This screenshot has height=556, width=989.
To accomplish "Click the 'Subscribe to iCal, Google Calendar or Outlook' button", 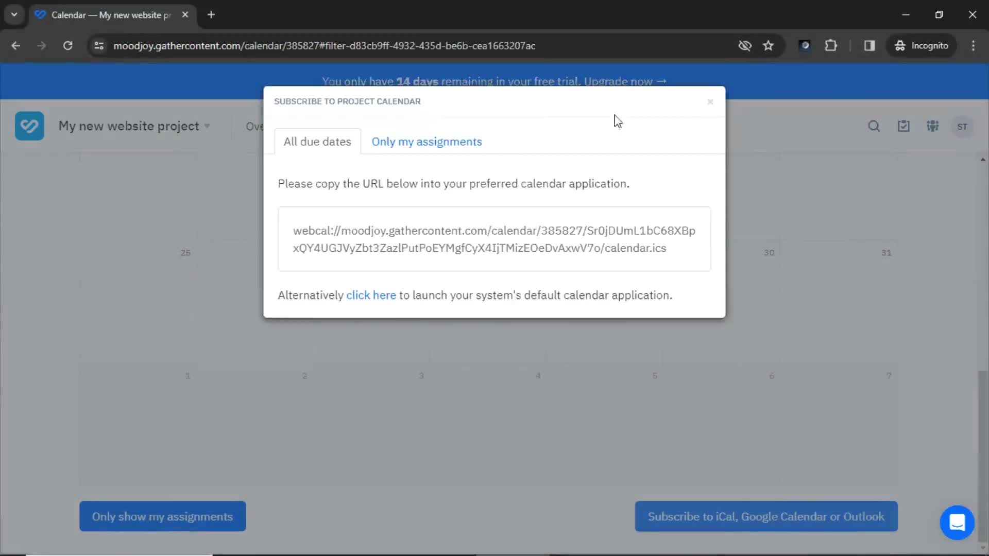I will pyautogui.click(x=766, y=517).
